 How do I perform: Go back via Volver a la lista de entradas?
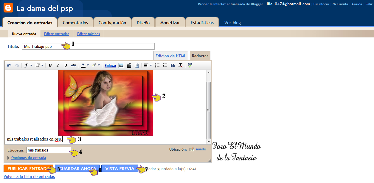click(x=29, y=177)
